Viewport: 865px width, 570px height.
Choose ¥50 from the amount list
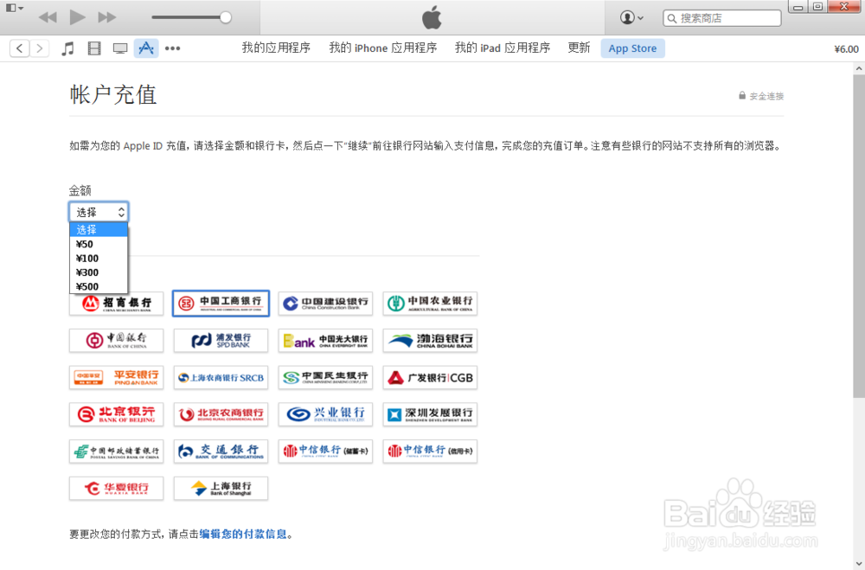99,244
